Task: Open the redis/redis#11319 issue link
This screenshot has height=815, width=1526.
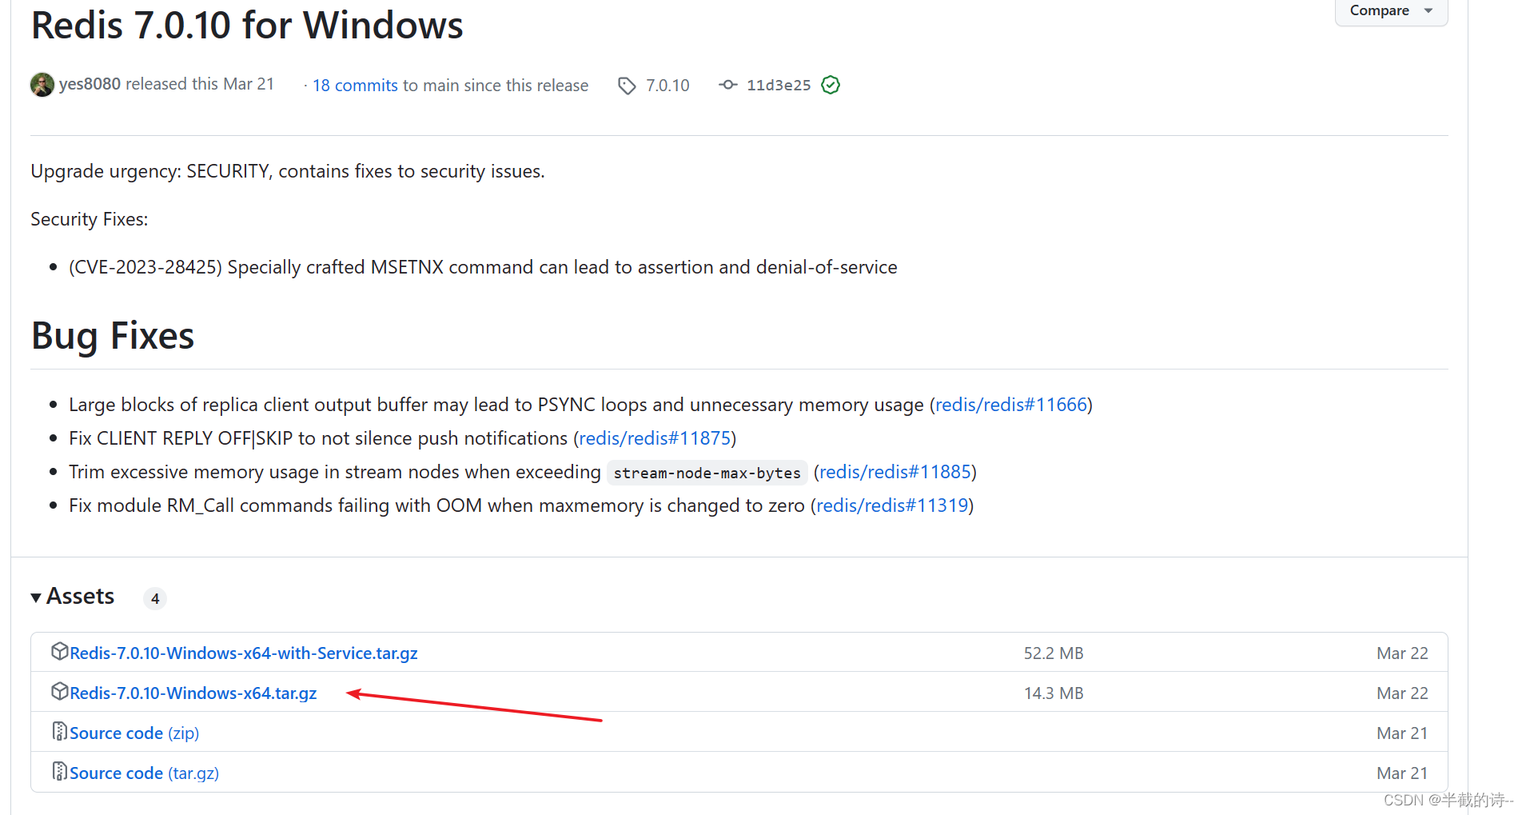Action: tap(891, 505)
